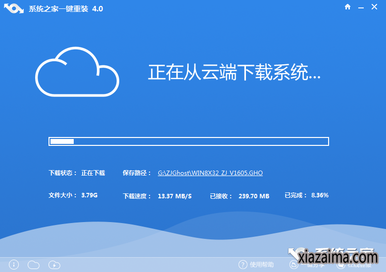Open 使用帮助 help link
The image size is (386, 272).
(x=262, y=265)
